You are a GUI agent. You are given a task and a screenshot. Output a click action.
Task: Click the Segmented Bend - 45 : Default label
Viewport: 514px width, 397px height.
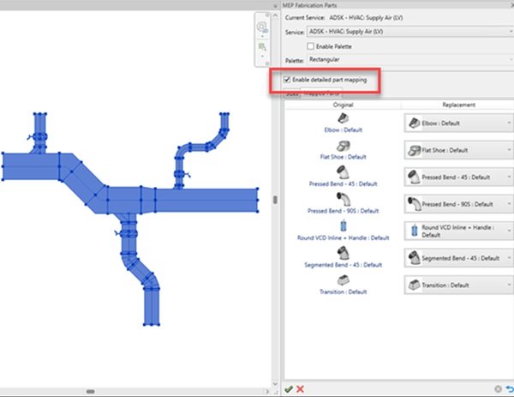click(342, 265)
